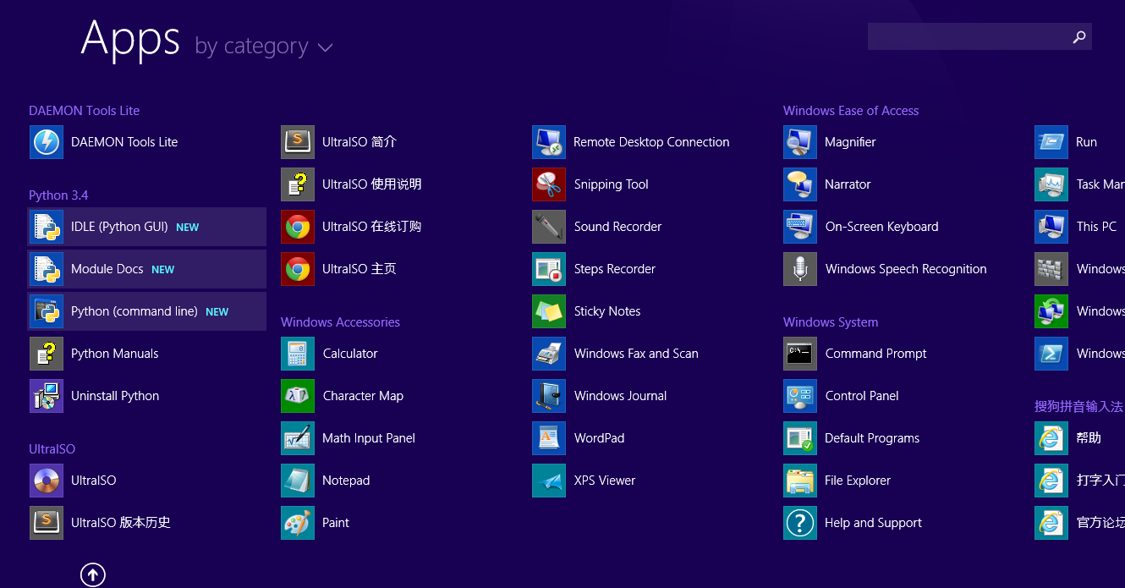The image size is (1125, 588).
Task: Open Windows Speech Recognition microphone icon
Action: 800,269
